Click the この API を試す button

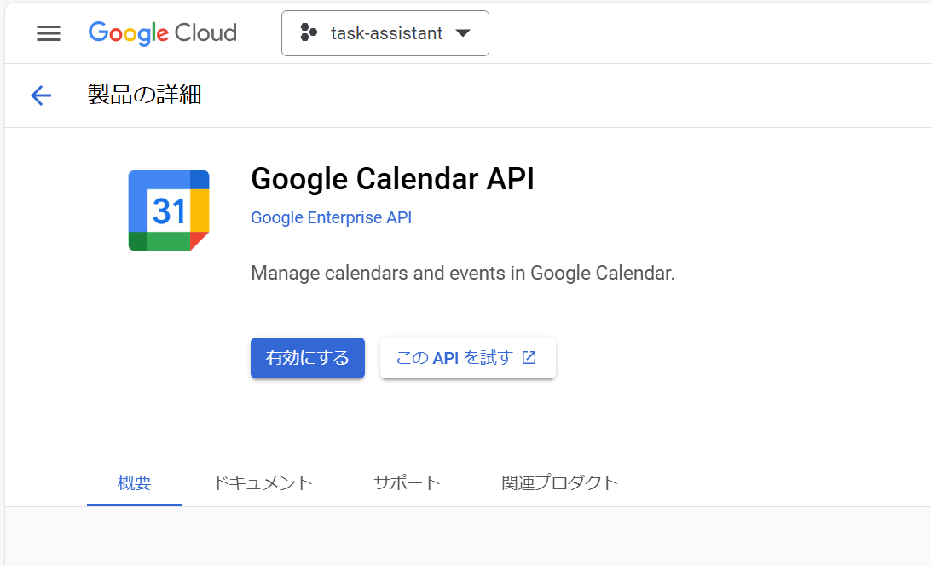(468, 358)
